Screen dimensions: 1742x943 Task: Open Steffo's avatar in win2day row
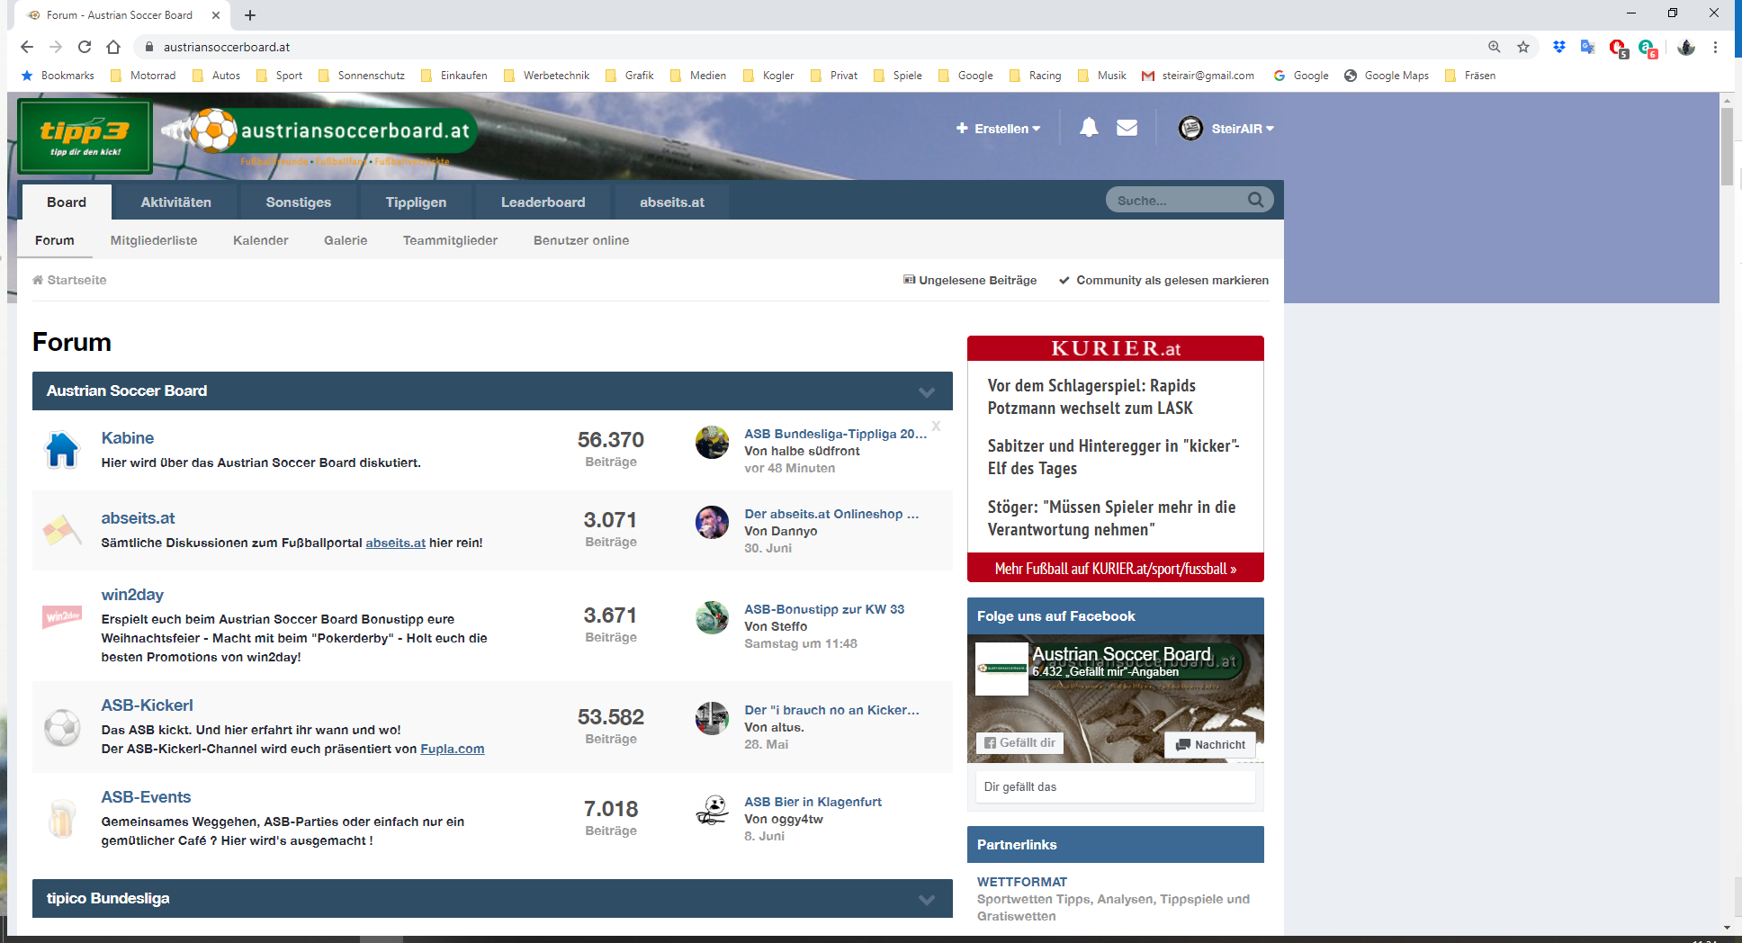click(712, 617)
